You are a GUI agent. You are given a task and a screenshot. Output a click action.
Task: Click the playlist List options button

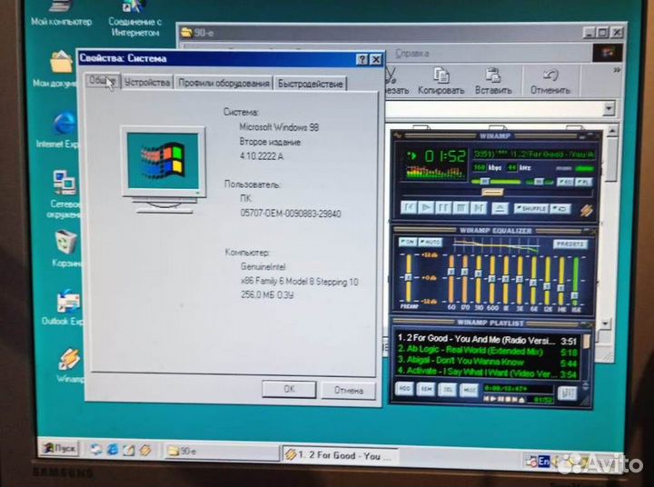pos(567,393)
